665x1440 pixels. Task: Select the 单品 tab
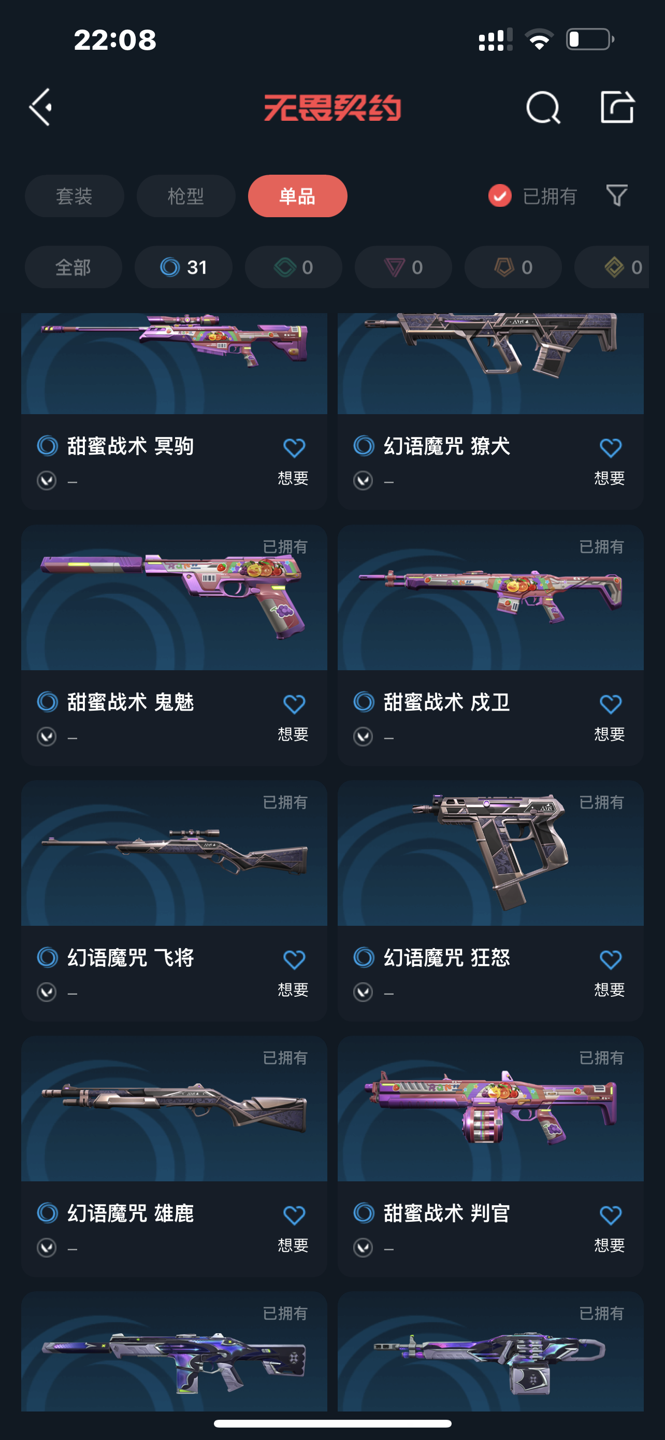[298, 196]
